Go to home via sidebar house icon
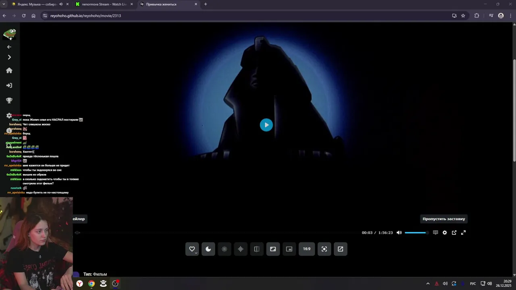 coord(9,70)
